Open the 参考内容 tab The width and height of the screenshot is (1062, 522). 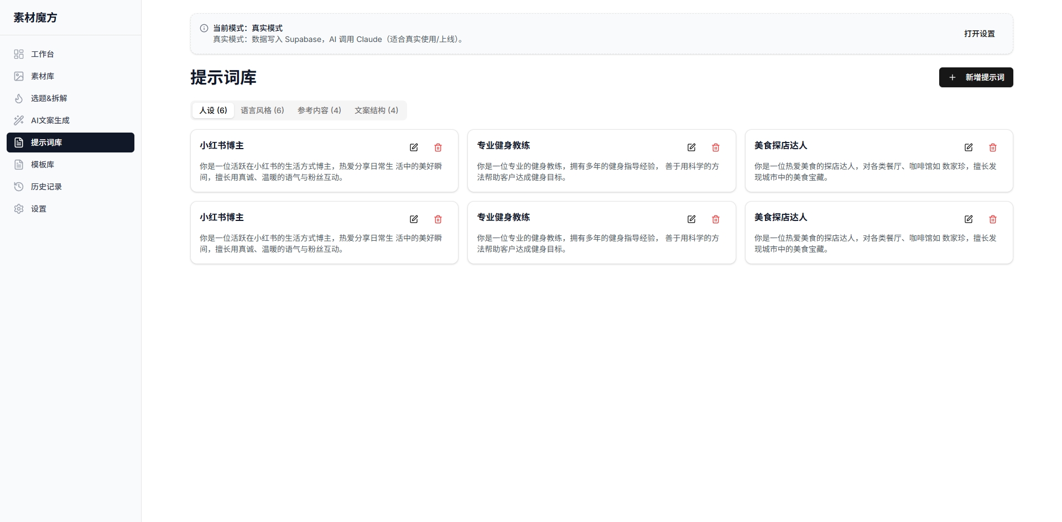click(319, 110)
